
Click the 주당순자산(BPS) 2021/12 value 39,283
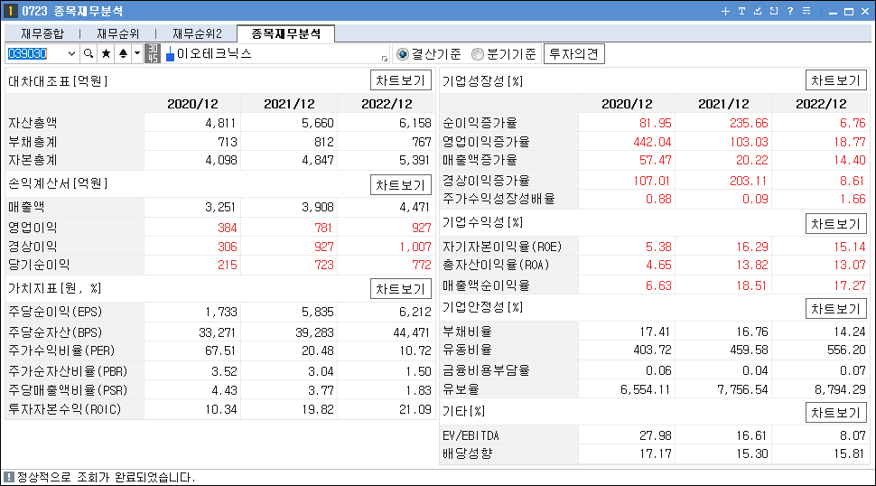pos(314,333)
